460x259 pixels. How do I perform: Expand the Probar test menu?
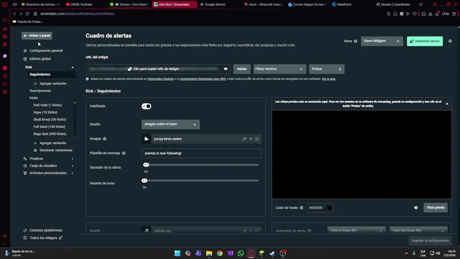[x=327, y=69]
